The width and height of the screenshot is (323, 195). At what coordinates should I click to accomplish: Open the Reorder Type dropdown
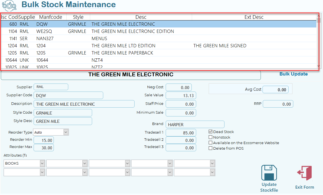66,132
